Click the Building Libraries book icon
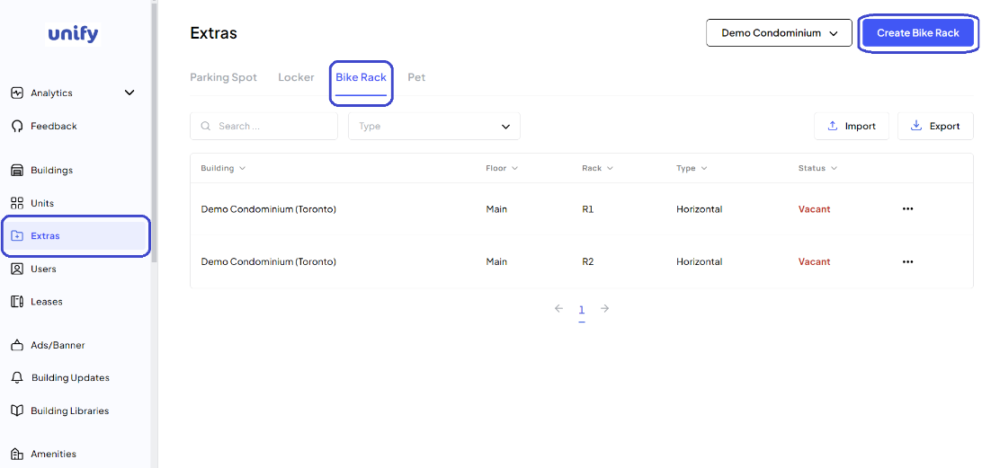 tap(18, 411)
